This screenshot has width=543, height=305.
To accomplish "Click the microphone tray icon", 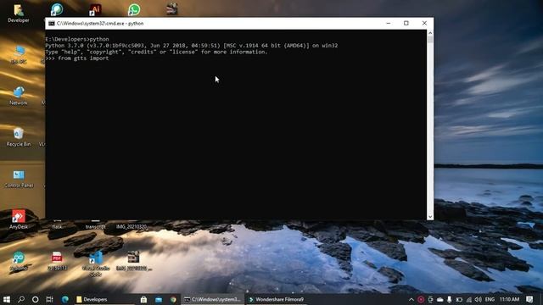I will tap(449, 299).
